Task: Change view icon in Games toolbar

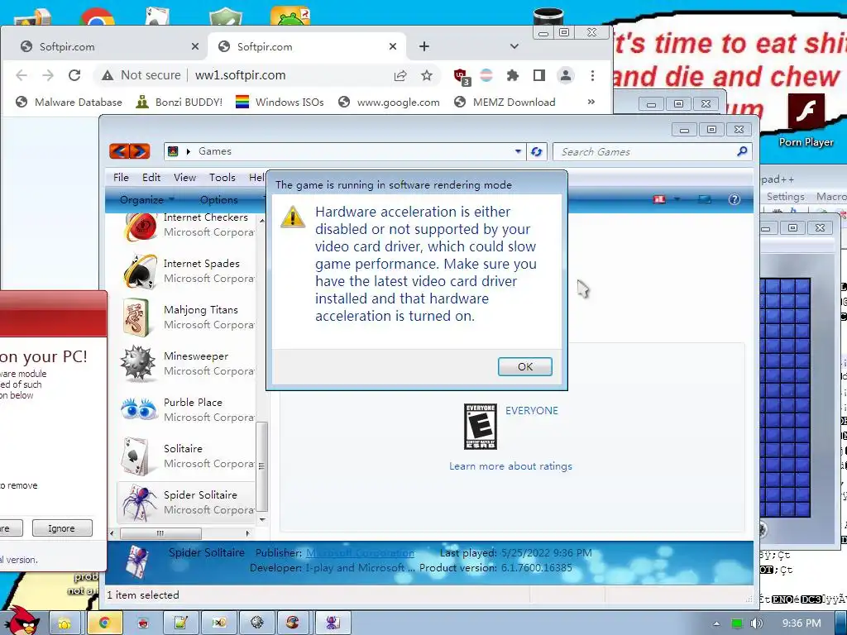Action: 659,199
